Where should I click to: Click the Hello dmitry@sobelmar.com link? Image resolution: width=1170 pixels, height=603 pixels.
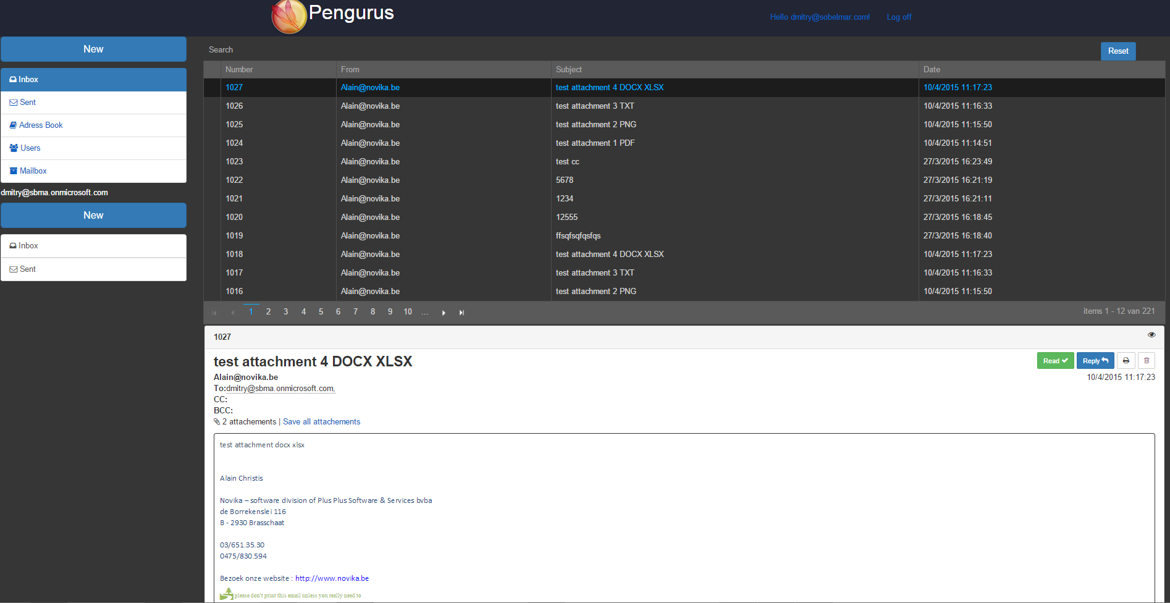click(x=820, y=17)
